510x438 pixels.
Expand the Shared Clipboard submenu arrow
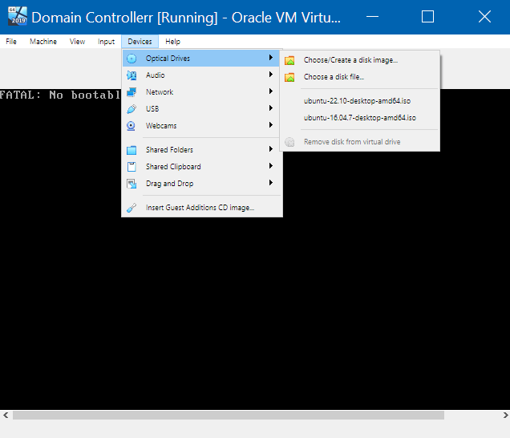point(270,166)
